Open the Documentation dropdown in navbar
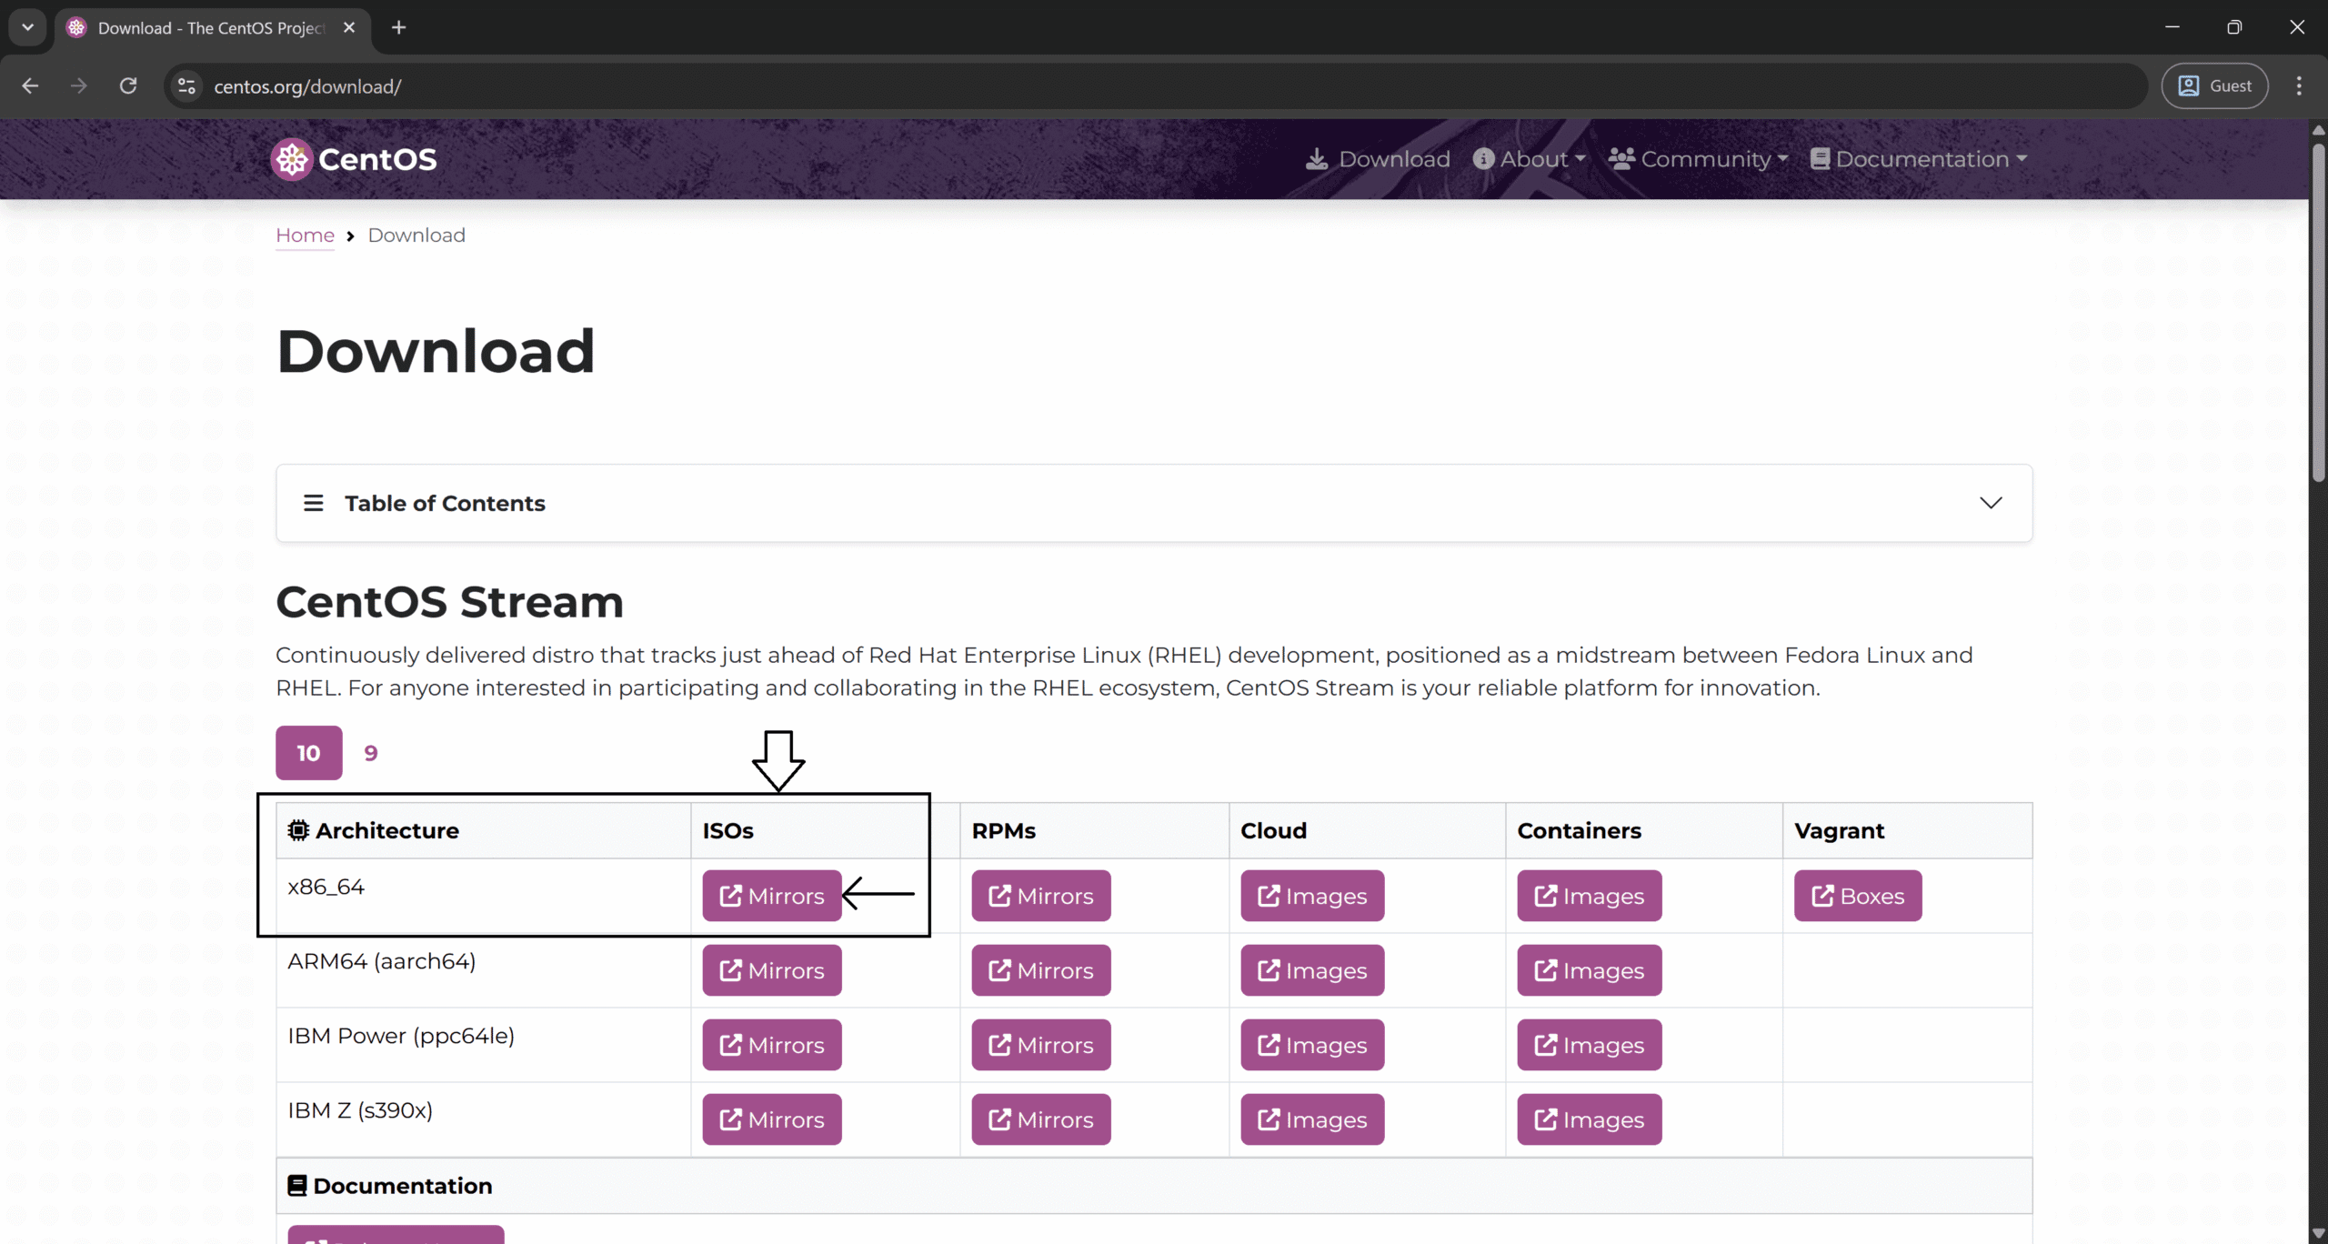 1919,159
